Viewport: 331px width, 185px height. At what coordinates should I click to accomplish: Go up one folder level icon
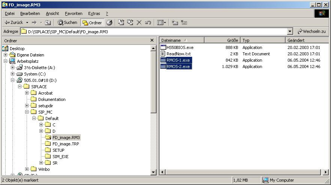click(48, 22)
